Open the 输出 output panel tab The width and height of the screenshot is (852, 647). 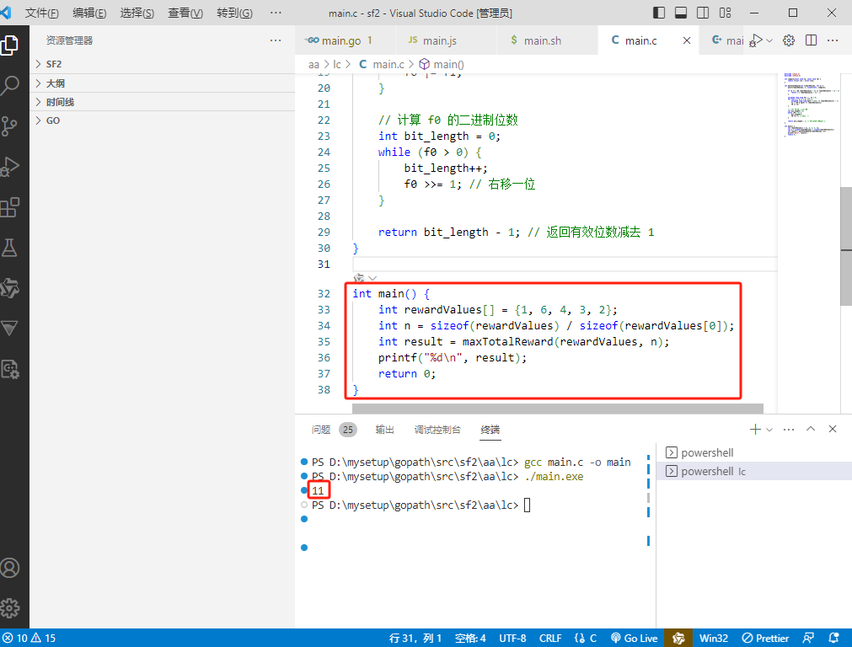click(x=384, y=430)
